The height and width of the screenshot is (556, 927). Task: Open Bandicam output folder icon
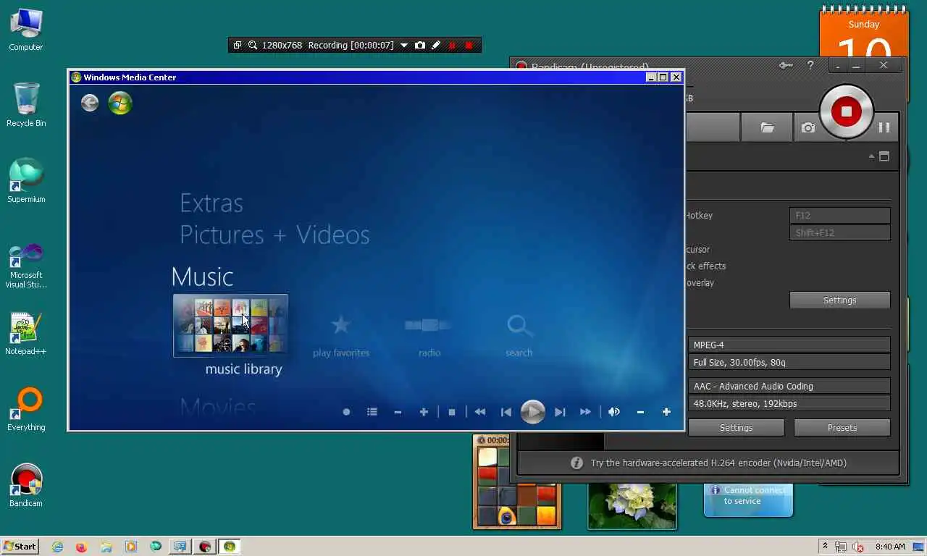[767, 127]
